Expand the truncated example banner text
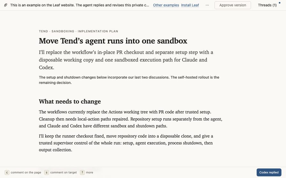The height and width of the screenshot is (178, 286). [79, 5]
